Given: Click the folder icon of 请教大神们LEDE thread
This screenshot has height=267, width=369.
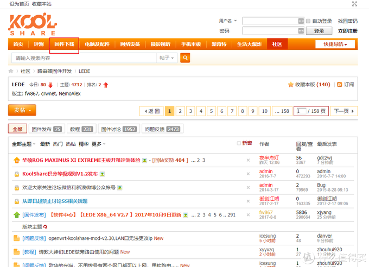Looking at the screenshot, I should point(17,252).
